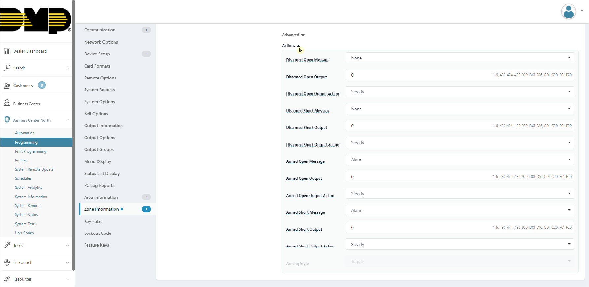Viewport: 589px width, 287px height.
Task: Expand the Advanced section
Action: pyautogui.click(x=293, y=35)
